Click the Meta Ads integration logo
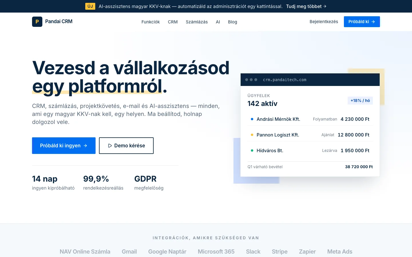The image size is (412, 257). pos(340,252)
